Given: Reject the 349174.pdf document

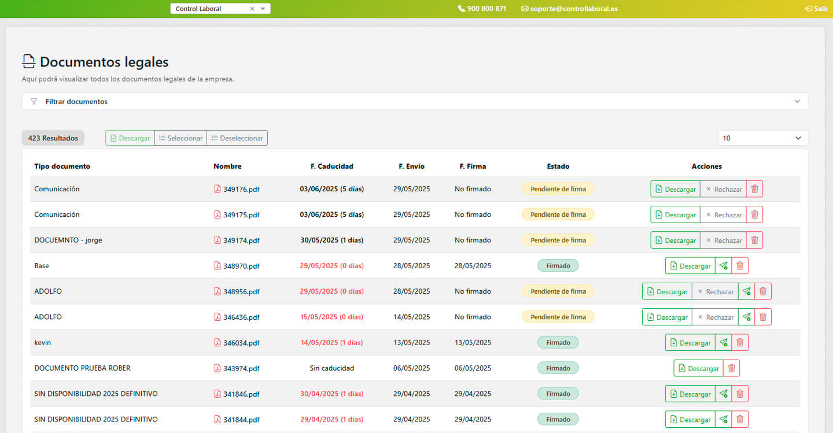Looking at the screenshot, I should 723,240.
